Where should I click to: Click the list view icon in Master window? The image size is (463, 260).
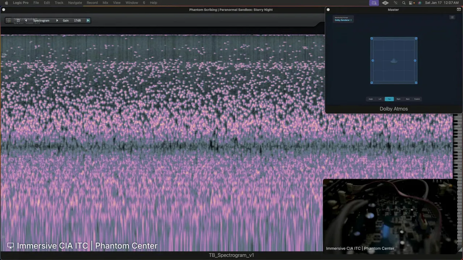[x=452, y=17]
